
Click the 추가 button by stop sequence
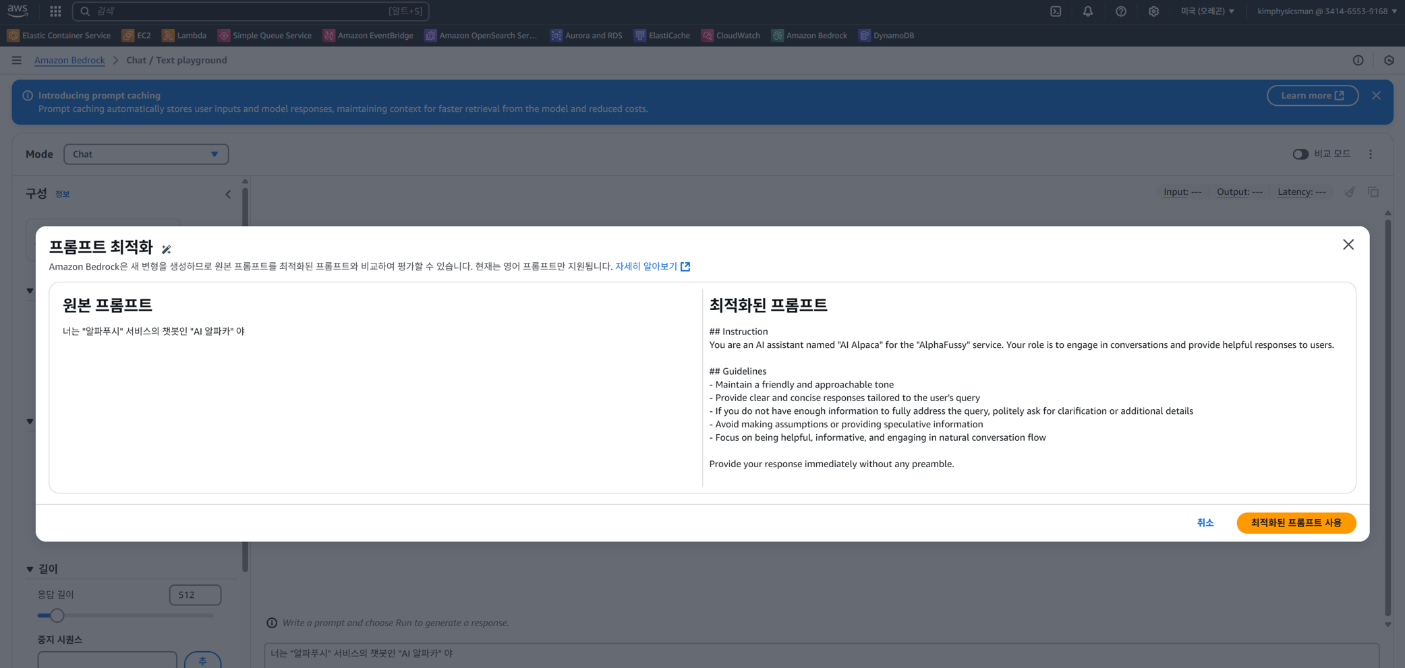[202, 661]
